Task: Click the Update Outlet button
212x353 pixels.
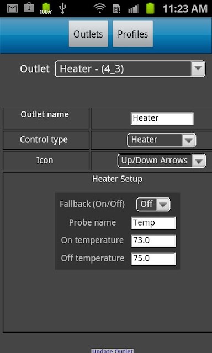Action: (x=113, y=351)
